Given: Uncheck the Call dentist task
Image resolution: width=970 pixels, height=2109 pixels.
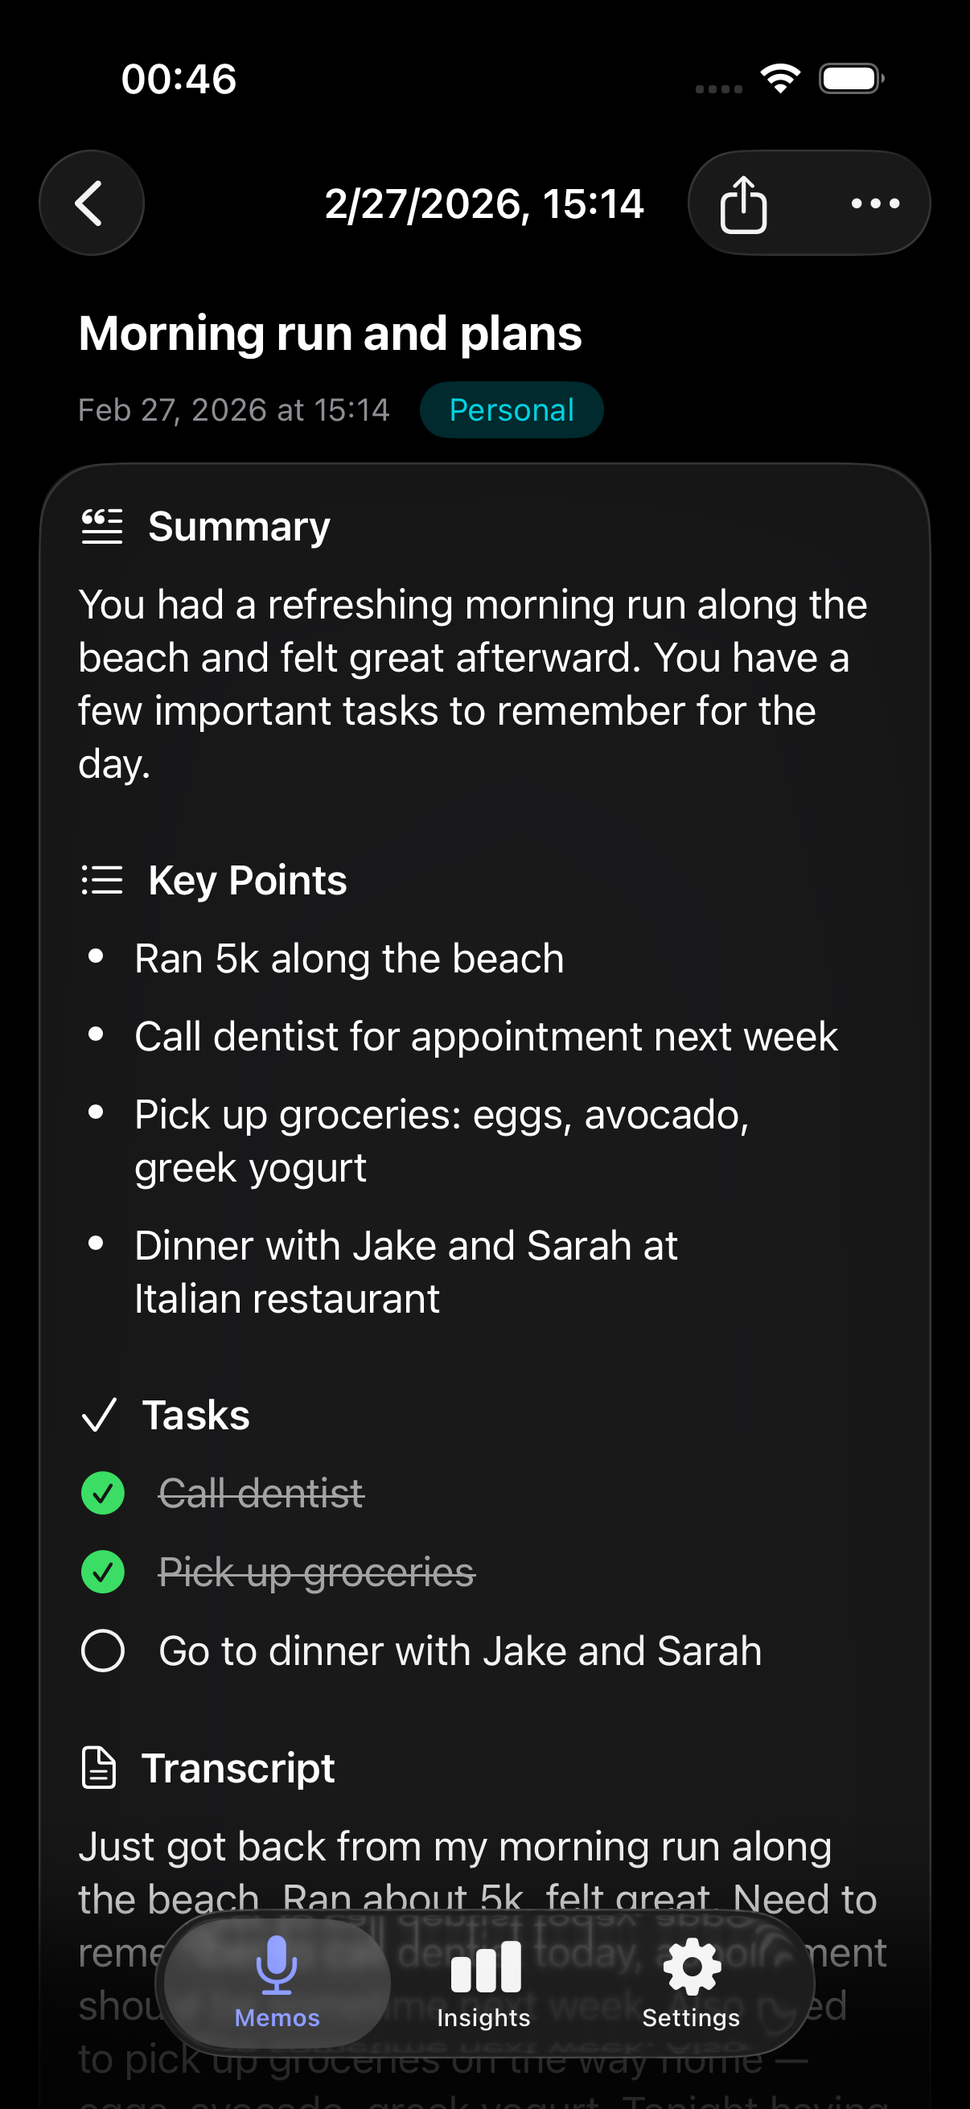Looking at the screenshot, I should click(103, 1494).
